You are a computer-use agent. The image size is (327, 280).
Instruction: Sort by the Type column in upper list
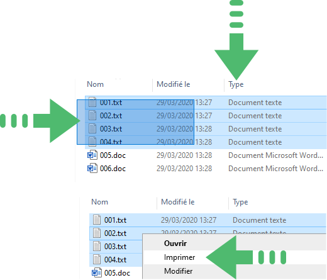click(236, 84)
